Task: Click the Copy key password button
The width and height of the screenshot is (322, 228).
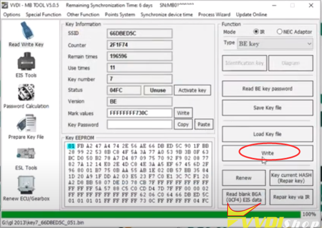Action: [183, 124]
